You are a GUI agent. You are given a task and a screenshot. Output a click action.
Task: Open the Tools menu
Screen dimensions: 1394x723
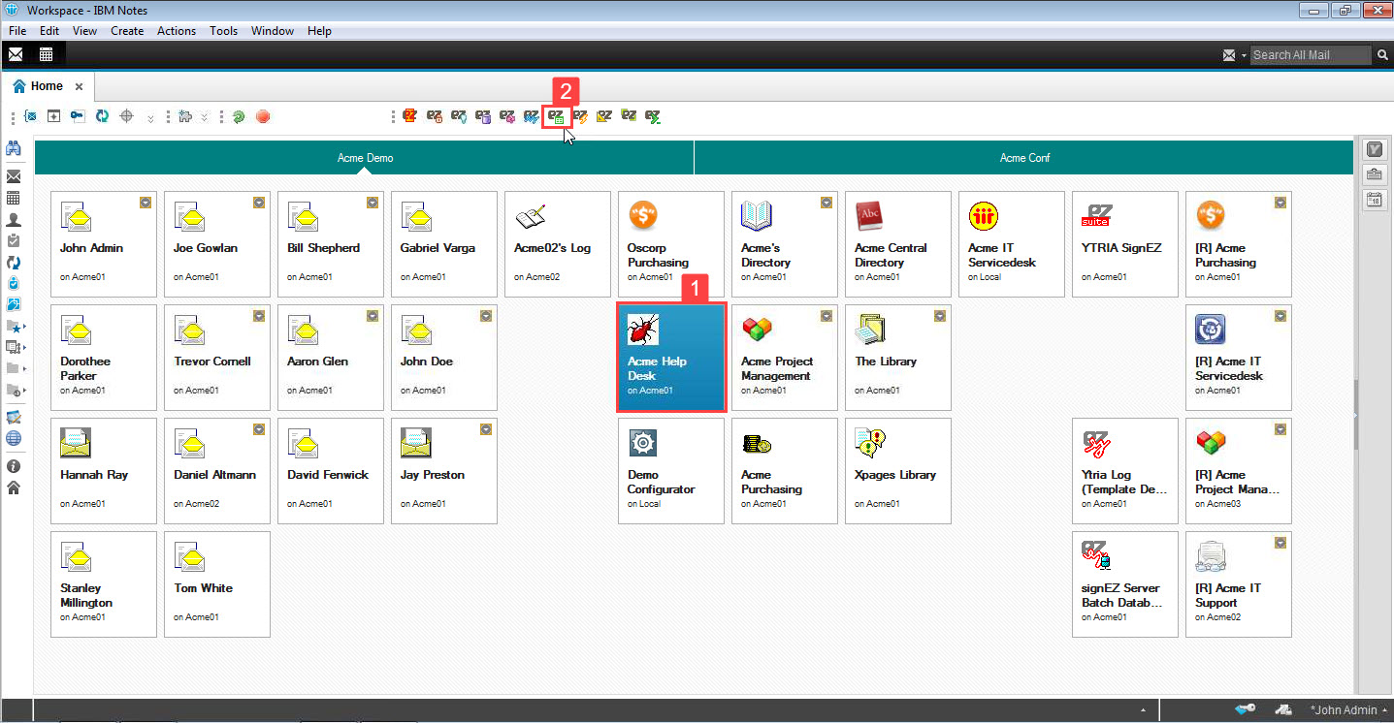[x=223, y=30]
